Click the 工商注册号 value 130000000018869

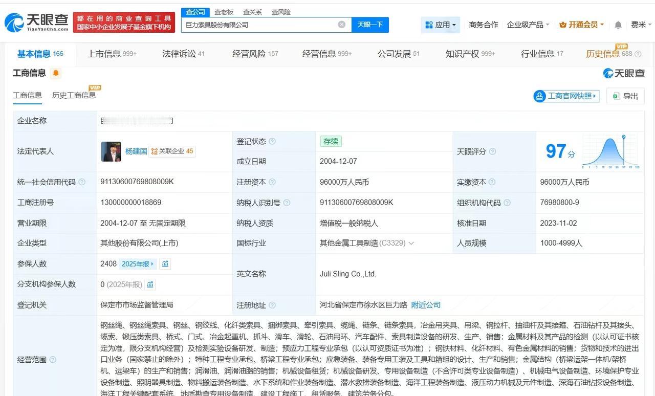point(131,203)
